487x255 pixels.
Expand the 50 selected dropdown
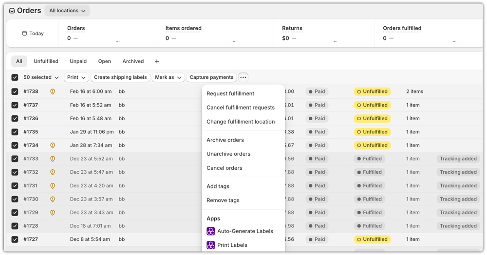[41, 77]
